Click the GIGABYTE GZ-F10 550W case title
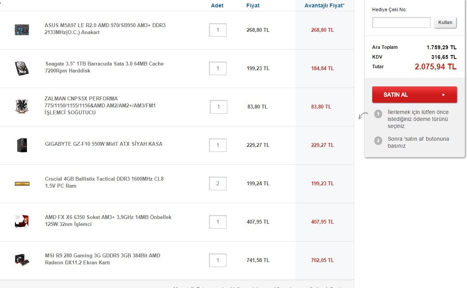 pyautogui.click(x=104, y=144)
